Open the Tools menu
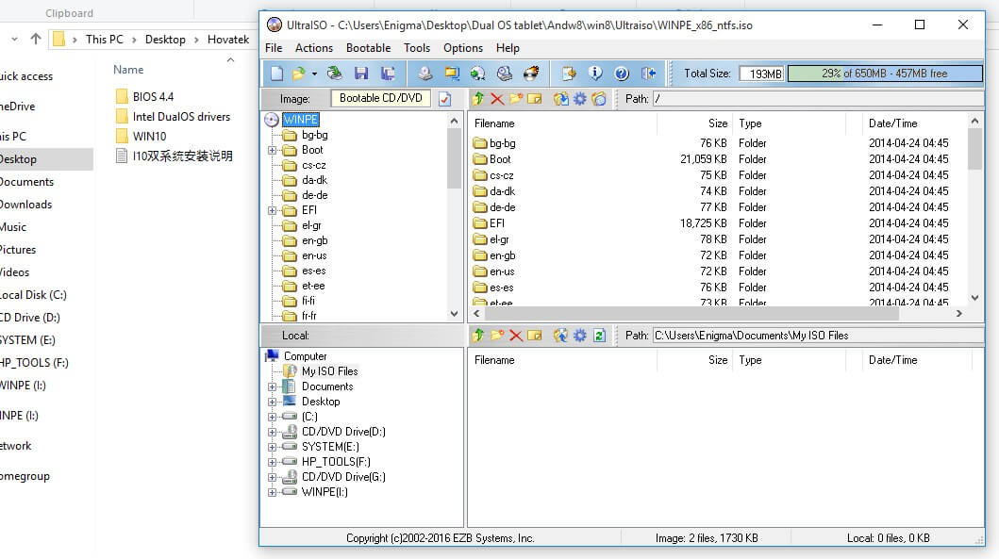 (417, 48)
